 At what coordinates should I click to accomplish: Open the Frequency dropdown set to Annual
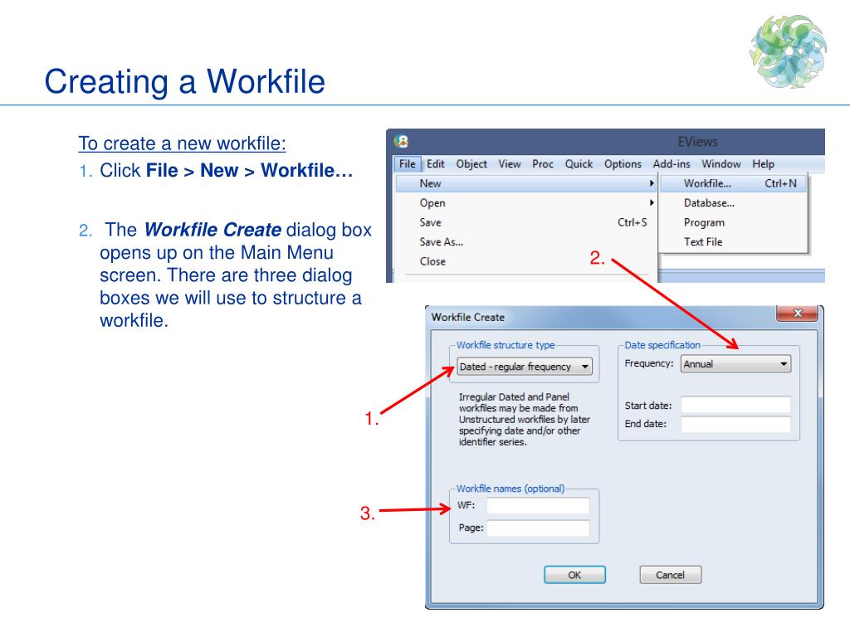coord(735,364)
